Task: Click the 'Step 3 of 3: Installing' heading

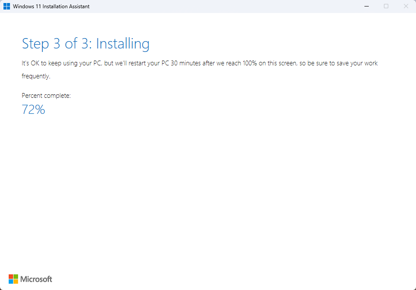Action: (x=86, y=44)
